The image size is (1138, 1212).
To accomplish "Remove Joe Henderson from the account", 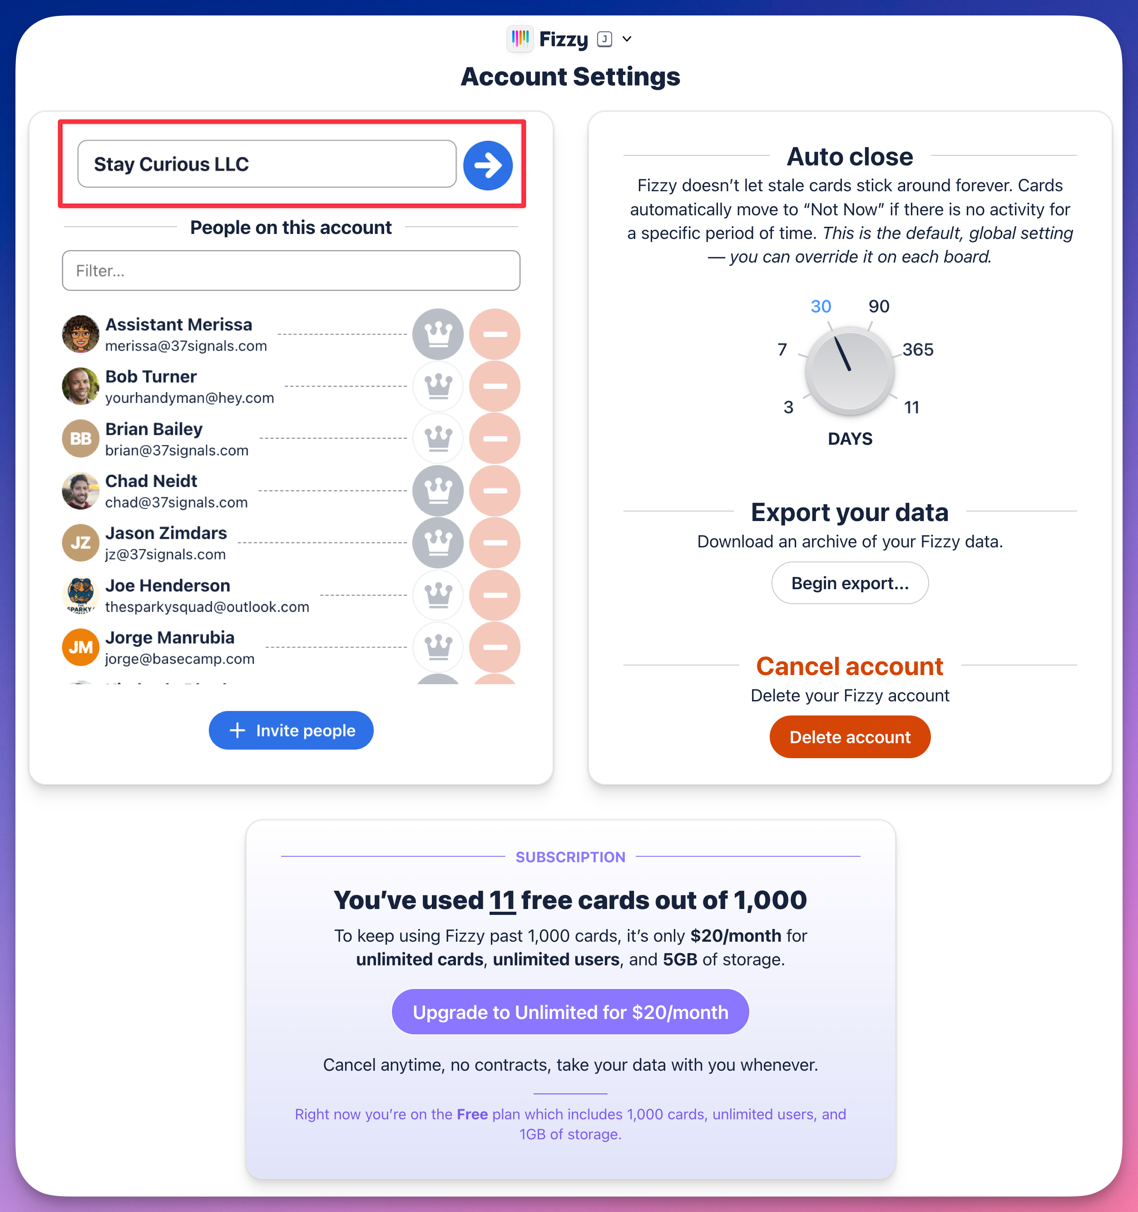I will coord(495,595).
